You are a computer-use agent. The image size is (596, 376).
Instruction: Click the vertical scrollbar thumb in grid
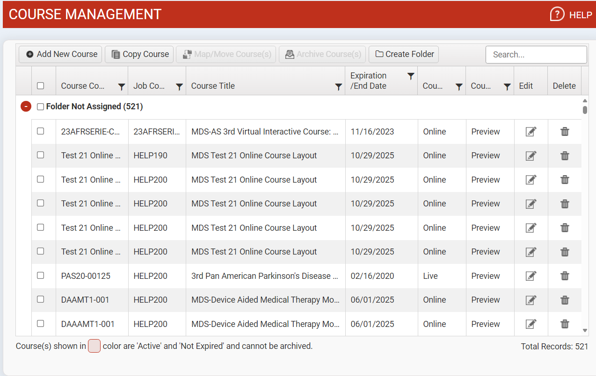pyautogui.click(x=585, y=110)
